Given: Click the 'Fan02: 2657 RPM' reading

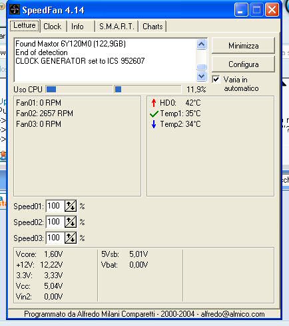Looking at the screenshot, I should point(45,114).
